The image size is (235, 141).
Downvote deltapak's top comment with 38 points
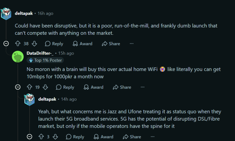pyautogui.click(x=35, y=44)
